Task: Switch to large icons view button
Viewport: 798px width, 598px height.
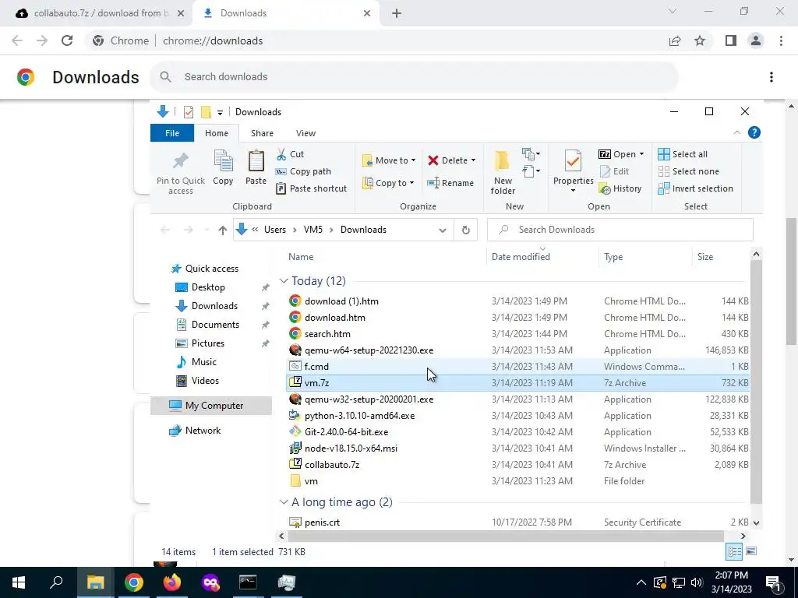Action: (751, 551)
